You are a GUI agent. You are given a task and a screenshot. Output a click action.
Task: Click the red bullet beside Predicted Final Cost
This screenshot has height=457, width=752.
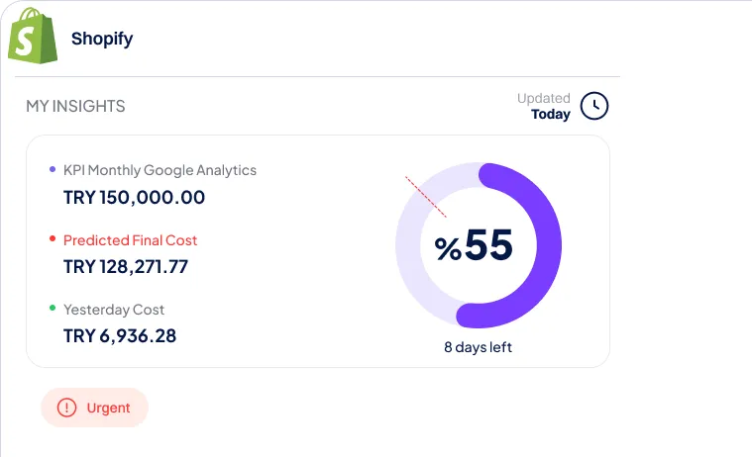53,239
